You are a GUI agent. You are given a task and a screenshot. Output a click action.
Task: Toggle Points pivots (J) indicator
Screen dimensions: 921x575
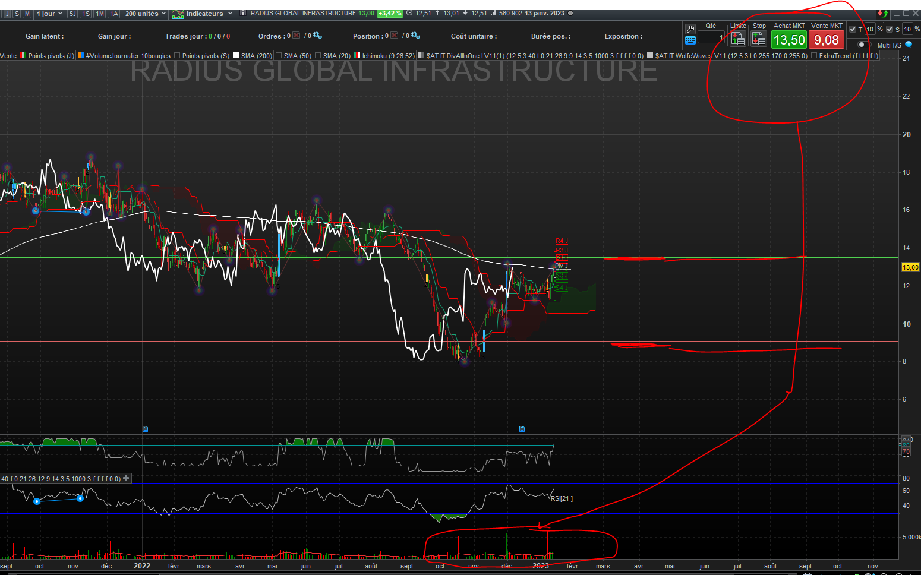pos(23,56)
